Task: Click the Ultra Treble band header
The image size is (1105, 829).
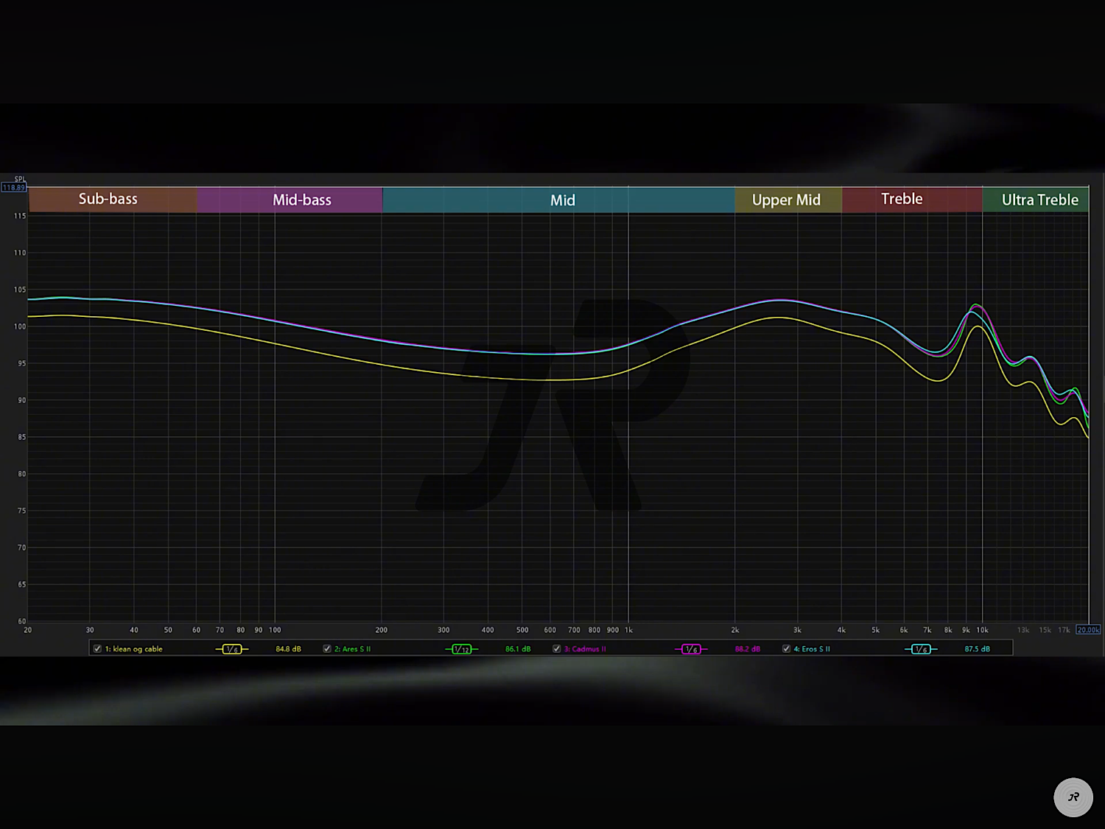Action: [1039, 200]
